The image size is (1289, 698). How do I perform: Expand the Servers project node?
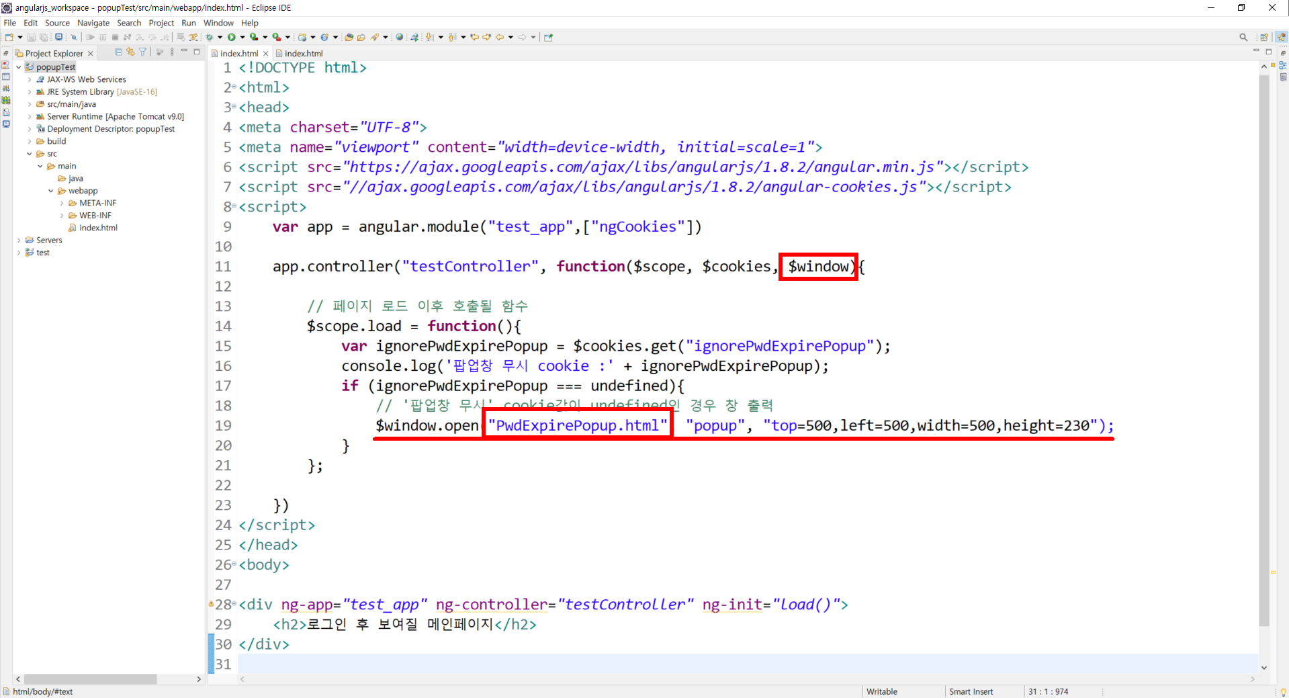tap(19, 241)
